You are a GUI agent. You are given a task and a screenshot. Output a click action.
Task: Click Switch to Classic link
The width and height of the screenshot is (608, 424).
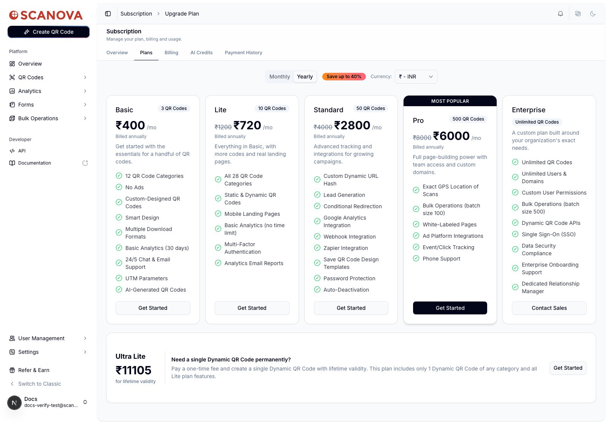point(40,384)
